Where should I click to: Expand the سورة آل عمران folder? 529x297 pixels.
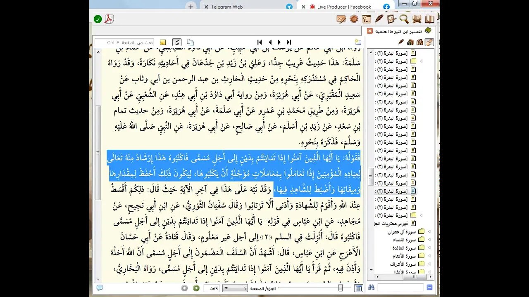[429, 231]
